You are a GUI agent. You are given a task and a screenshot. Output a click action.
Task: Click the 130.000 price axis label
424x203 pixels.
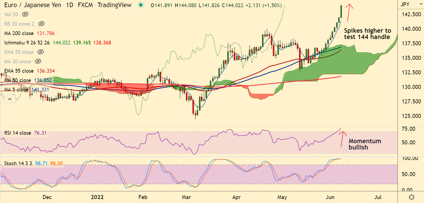[x=411, y=87]
